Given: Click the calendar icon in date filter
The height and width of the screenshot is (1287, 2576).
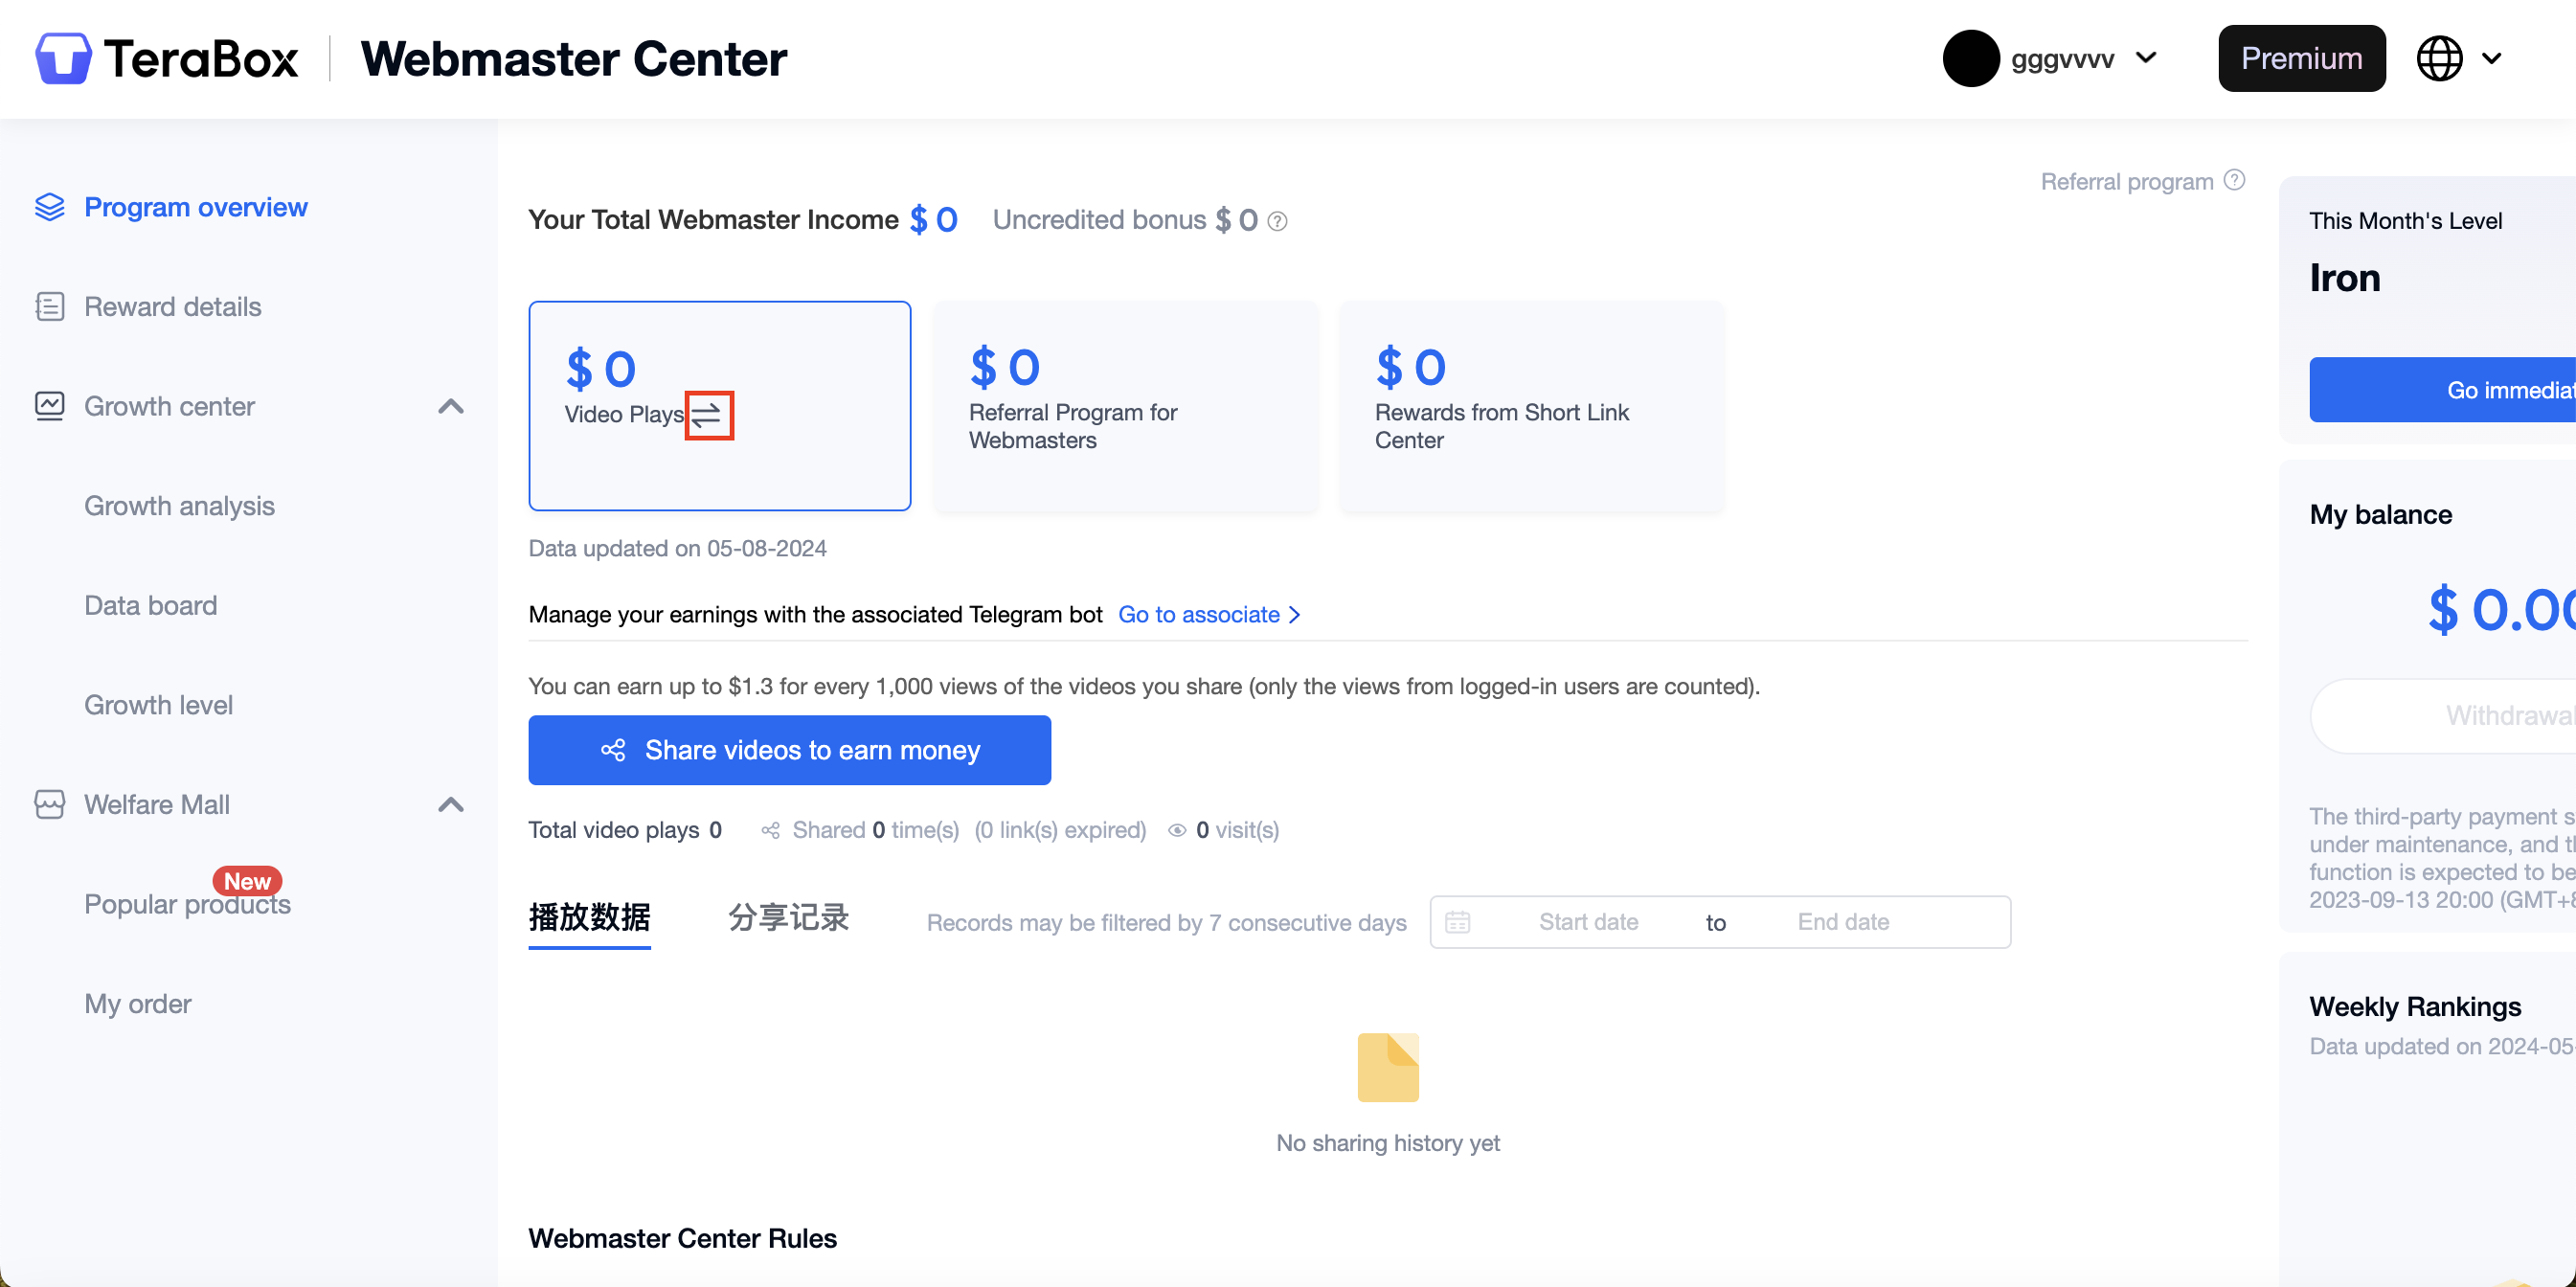Looking at the screenshot, I should click(1458, 922).
